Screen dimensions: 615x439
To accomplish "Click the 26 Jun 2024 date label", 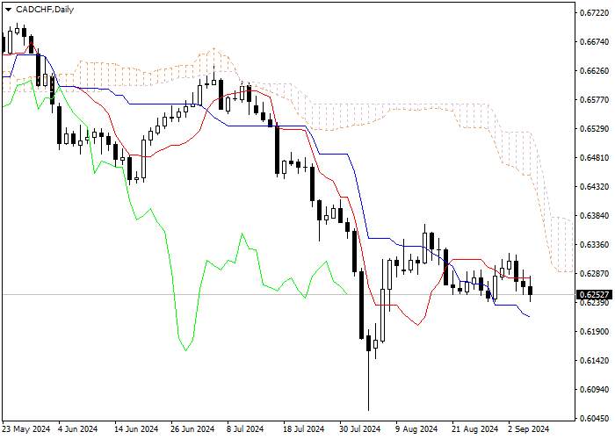I will coord(193,429).
